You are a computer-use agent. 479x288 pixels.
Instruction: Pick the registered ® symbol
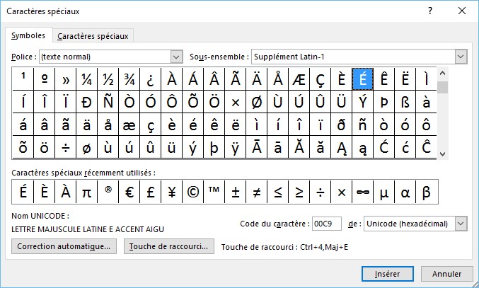pos(108,192)
